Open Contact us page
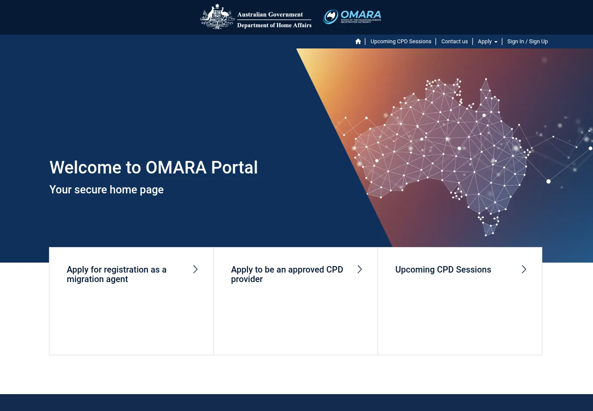 (x=454, y=42)
